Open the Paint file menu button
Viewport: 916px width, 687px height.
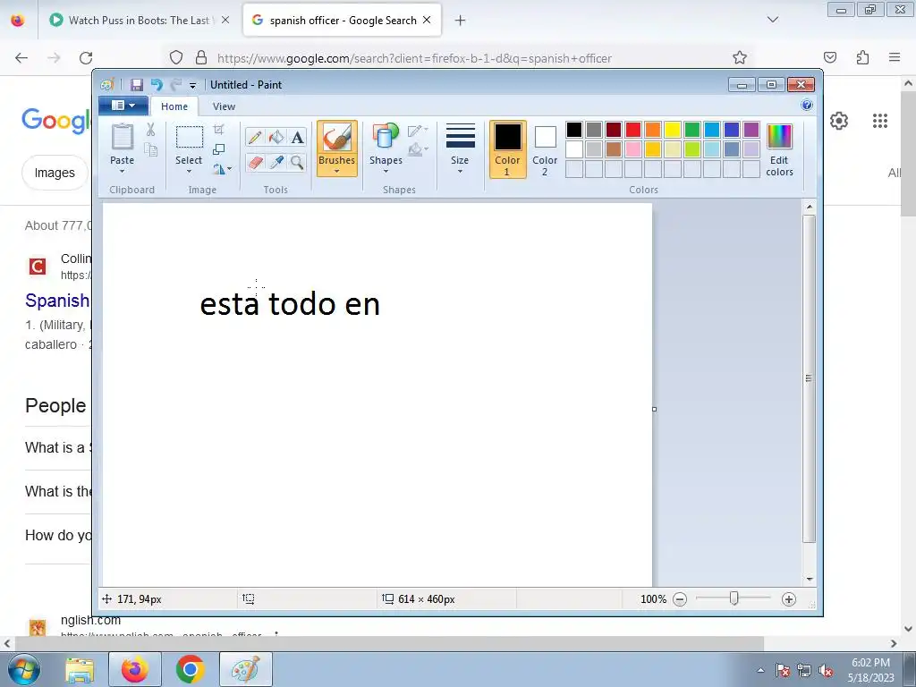point(123,106)
